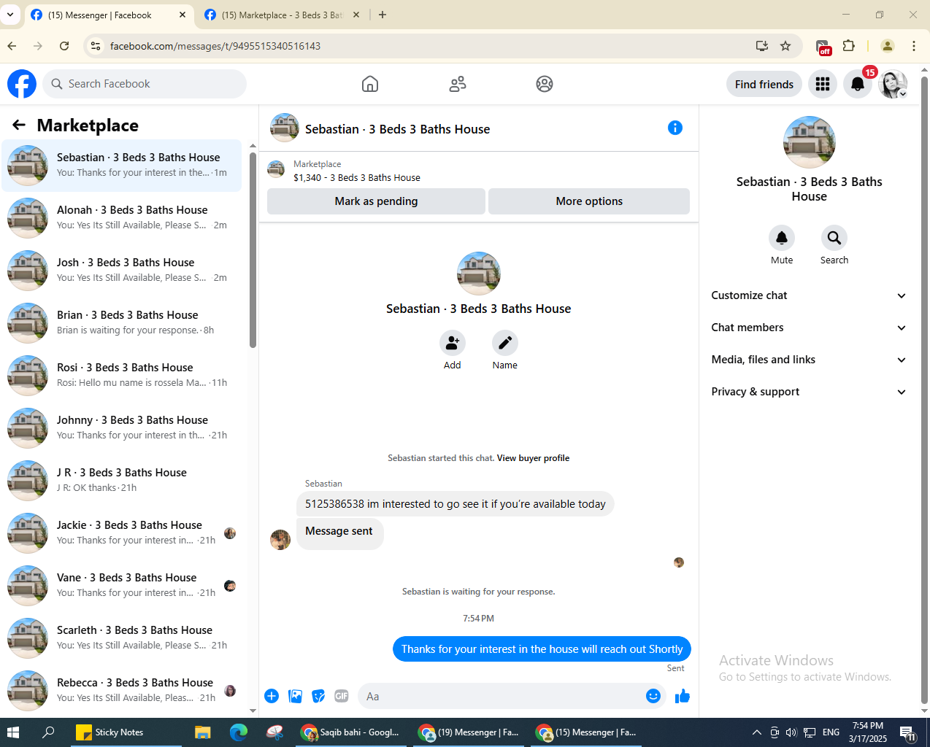
Task: Open Rebecca's conversation
Action: (x=122, y=690)
